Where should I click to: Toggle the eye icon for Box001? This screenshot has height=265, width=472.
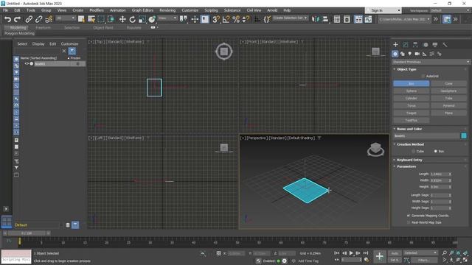tap(27, 64)
